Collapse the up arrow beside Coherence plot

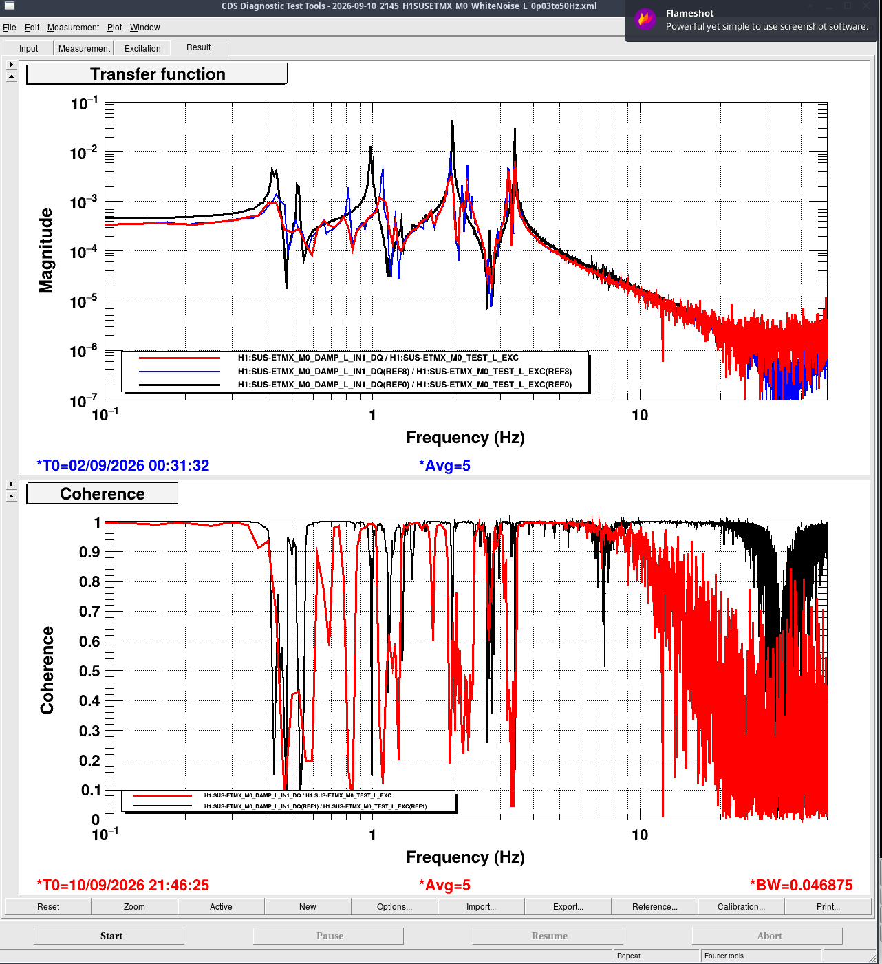[x=11, y=496]
